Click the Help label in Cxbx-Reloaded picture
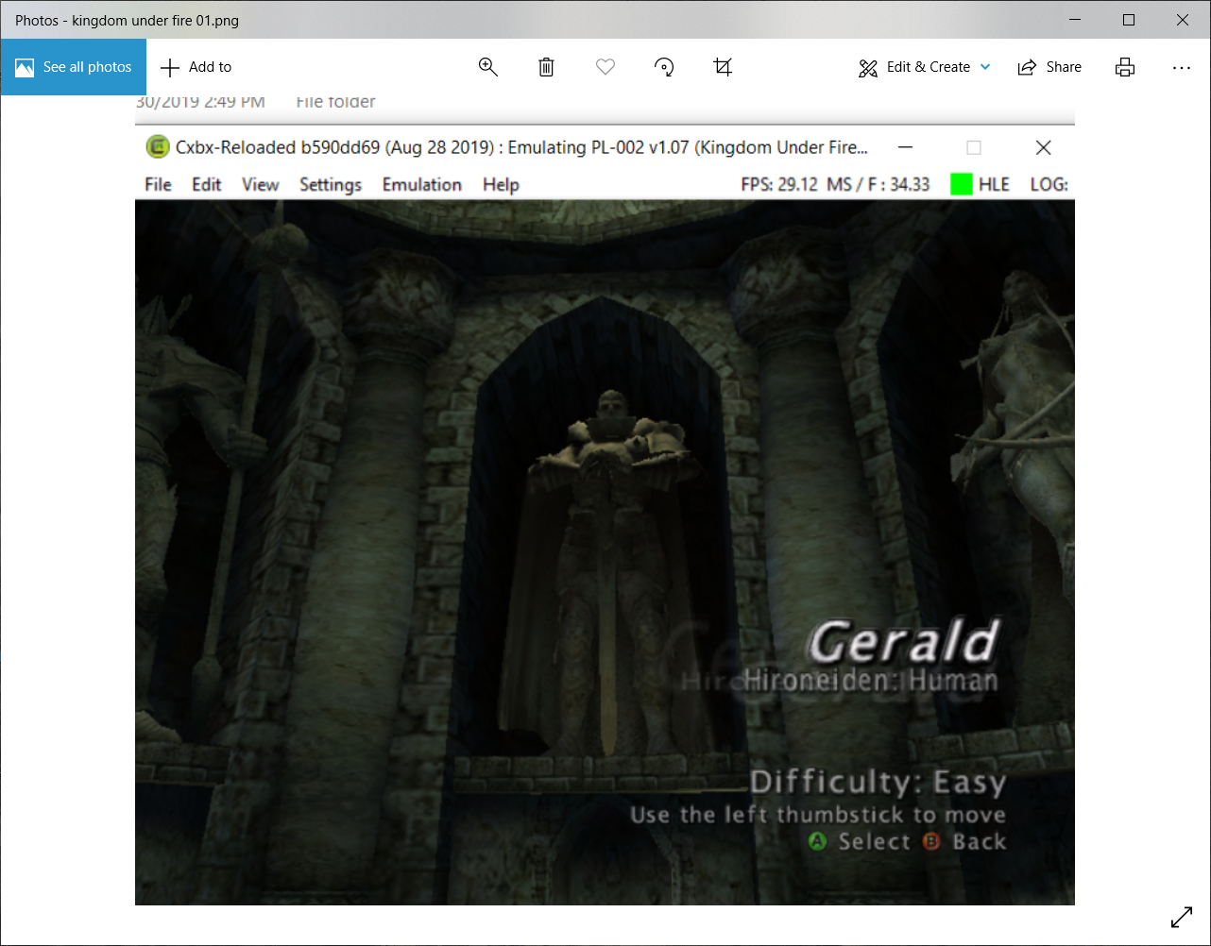The height and width of the screenshot is (946, 1211). tap(501, 185)
